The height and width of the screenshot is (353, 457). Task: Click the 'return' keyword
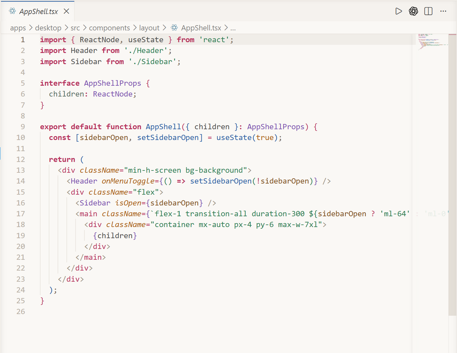tap(62, 160)
